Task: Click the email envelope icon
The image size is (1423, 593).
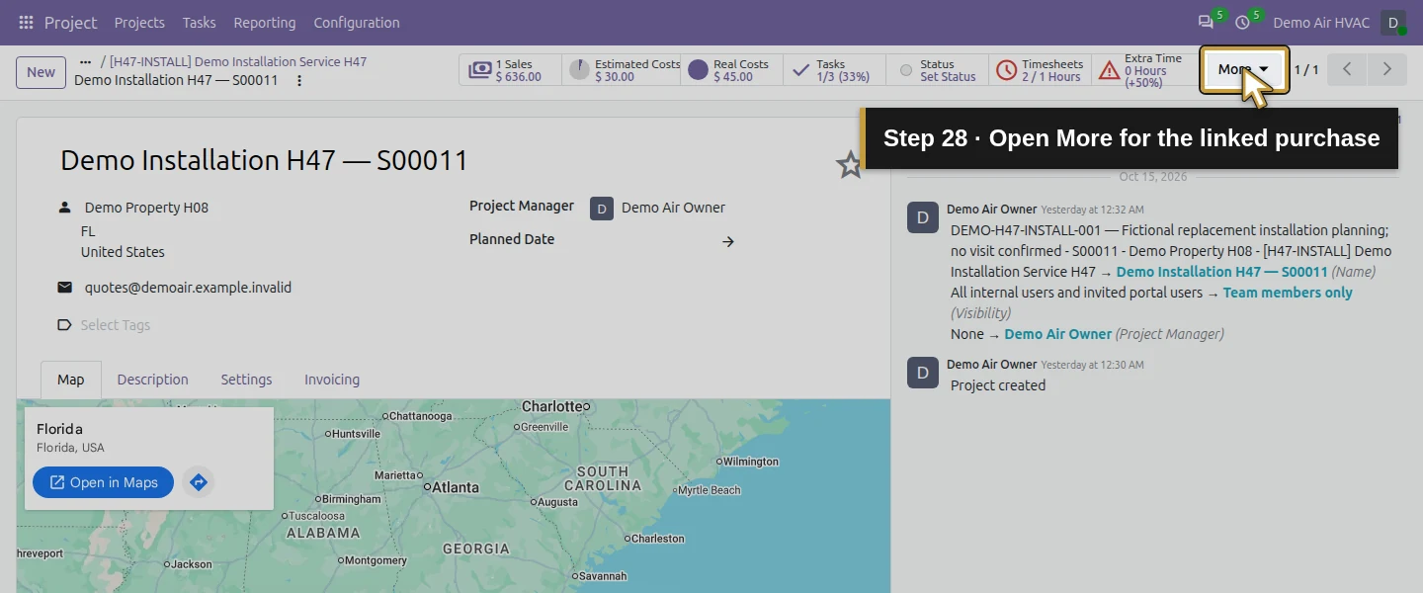Action: click(x=65, y=288)
